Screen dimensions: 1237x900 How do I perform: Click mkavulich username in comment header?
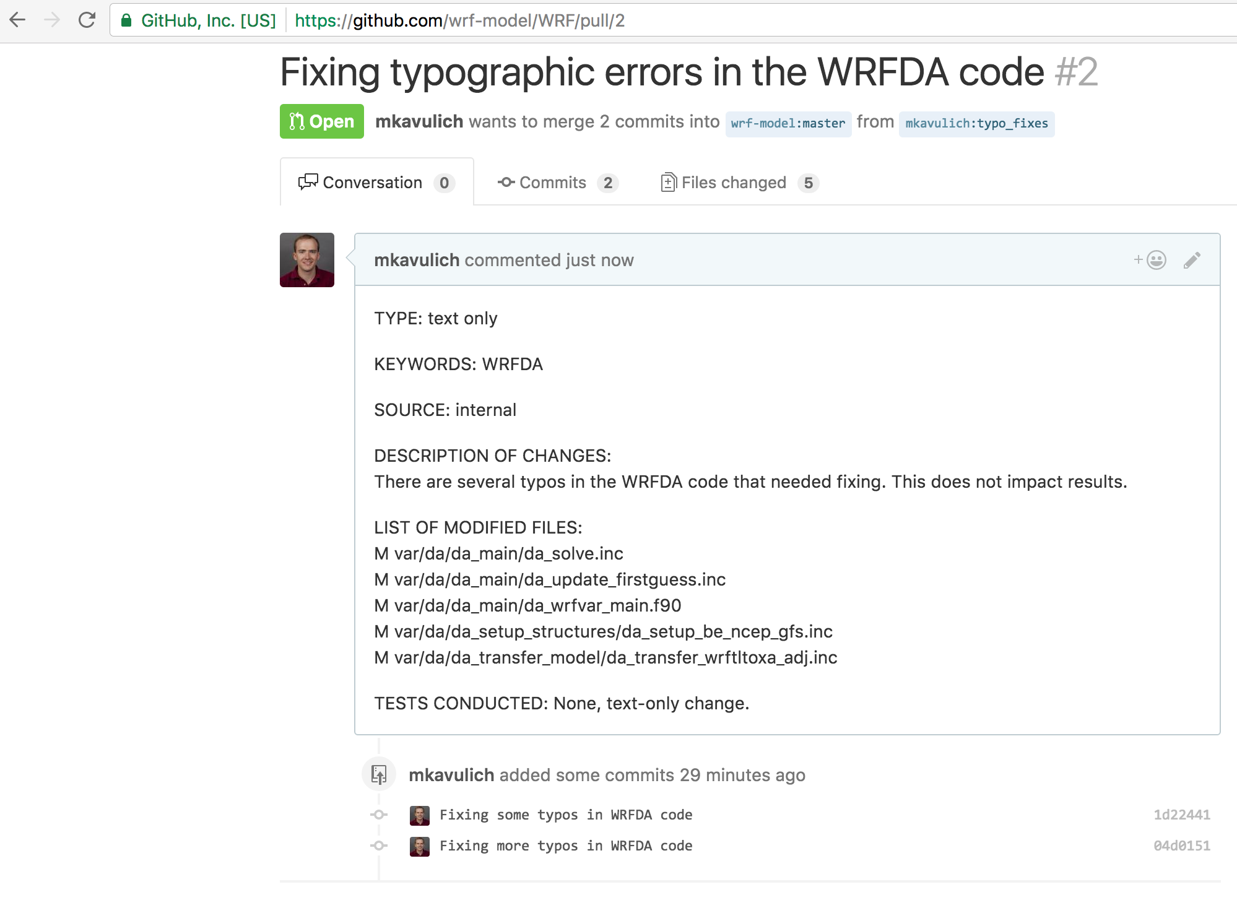click(x=417, y=260)
